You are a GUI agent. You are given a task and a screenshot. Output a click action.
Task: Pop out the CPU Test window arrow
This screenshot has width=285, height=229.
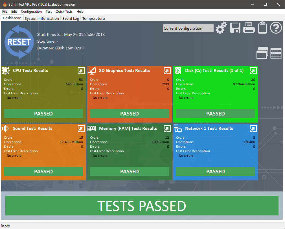[81, 71]
